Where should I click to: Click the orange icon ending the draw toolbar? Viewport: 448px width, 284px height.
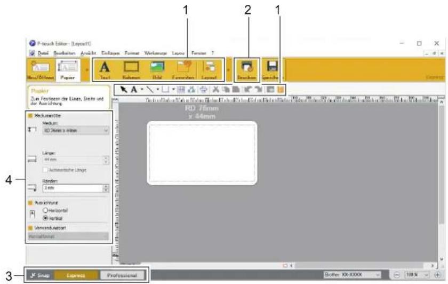coord(281,90)
